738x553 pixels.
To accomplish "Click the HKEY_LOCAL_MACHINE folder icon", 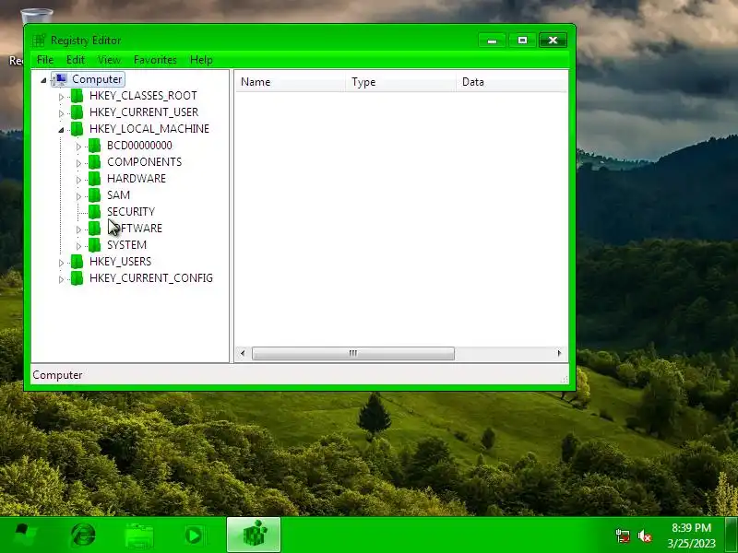I will (77, 128).
